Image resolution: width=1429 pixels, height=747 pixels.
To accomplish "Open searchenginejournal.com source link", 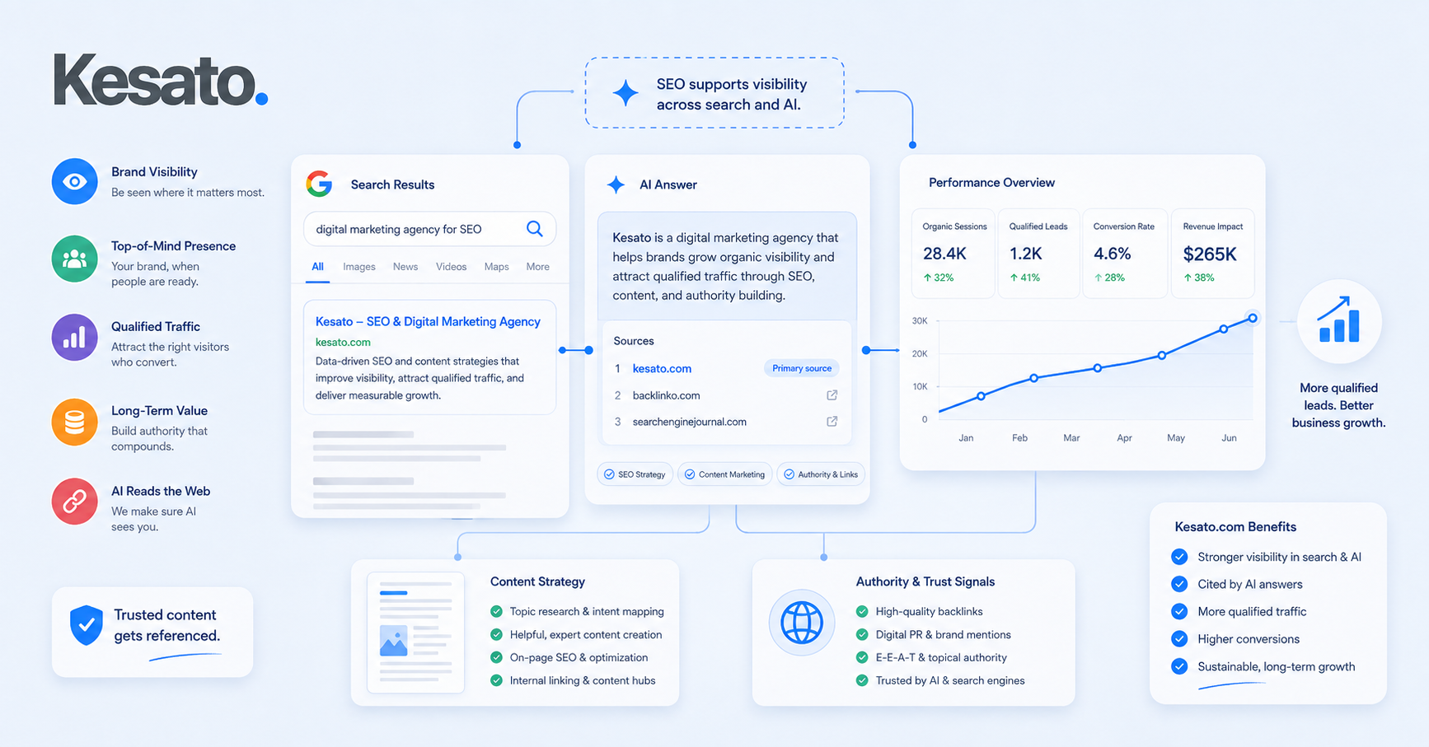I will coord(689,422).
